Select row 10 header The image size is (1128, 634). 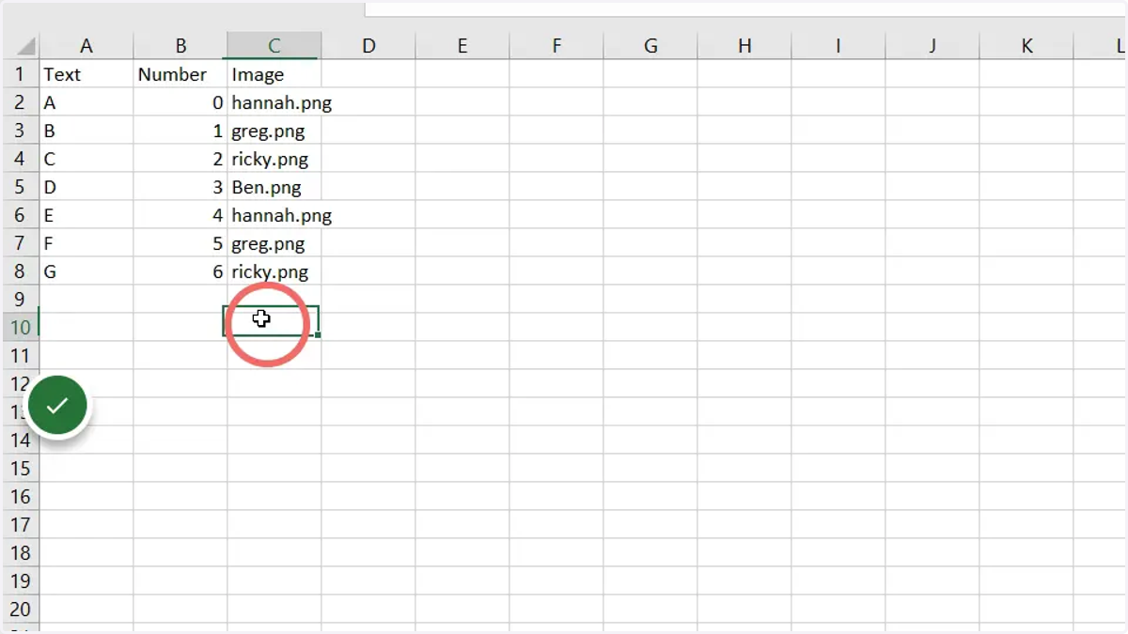click(21, 328)
